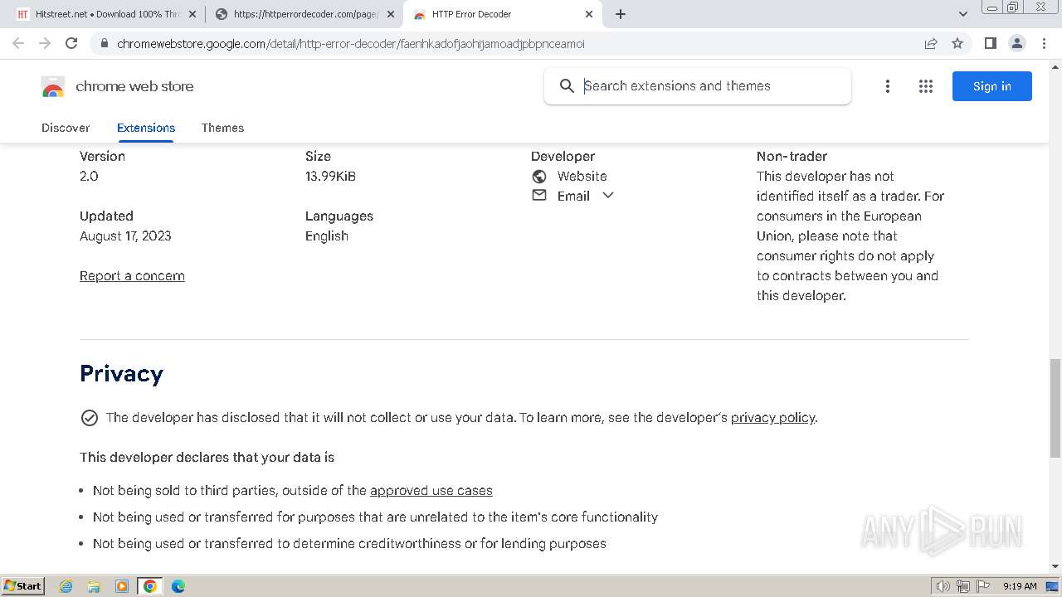Open the developer Website link
The height and width of the screenshot is (597, 1062).
click(x=582, y=176)
